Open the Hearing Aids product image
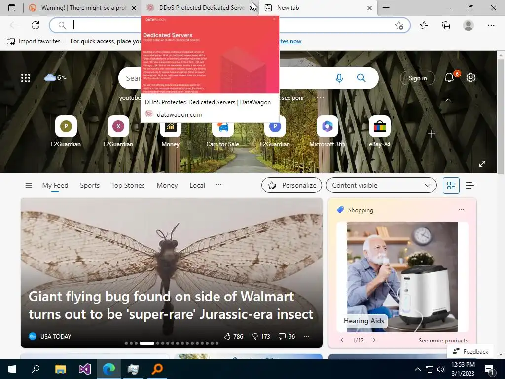This screenshot has width=505, height=379. [x=402, y=276]
